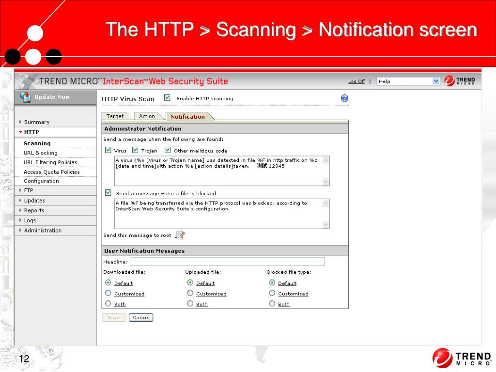Open the Both link under Blocked file type
Image resolution: width=496 pixels, height=372 pixels.
[284, 304]
